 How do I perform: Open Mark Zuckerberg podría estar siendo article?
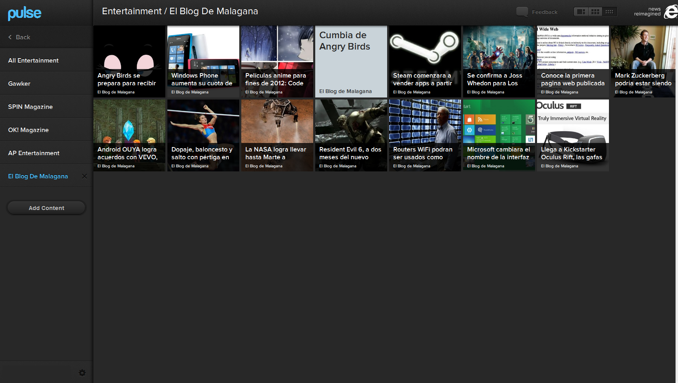click(644, 62)
